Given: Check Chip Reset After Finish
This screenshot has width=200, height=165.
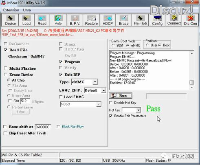Looking at the screenshot, I should click(5, 133).
